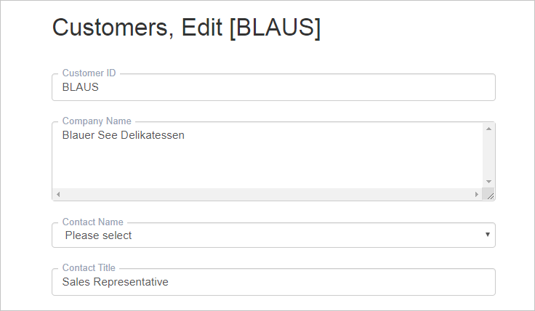The image size is (535, 311).
Task: Click inside the Company Name textarea
Action: (267, 155)
